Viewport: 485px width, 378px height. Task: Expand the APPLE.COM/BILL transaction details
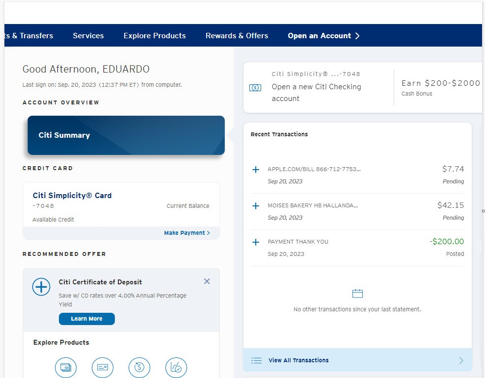pos(255,169)
